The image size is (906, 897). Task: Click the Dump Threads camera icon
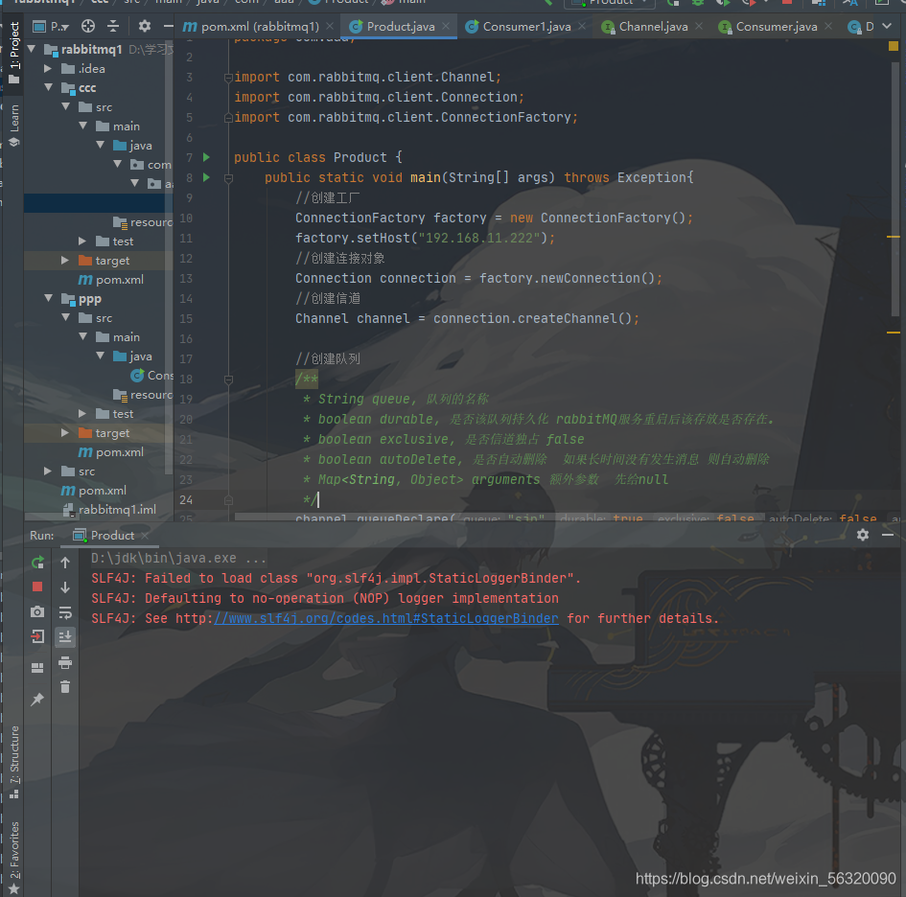coord(37,611)
